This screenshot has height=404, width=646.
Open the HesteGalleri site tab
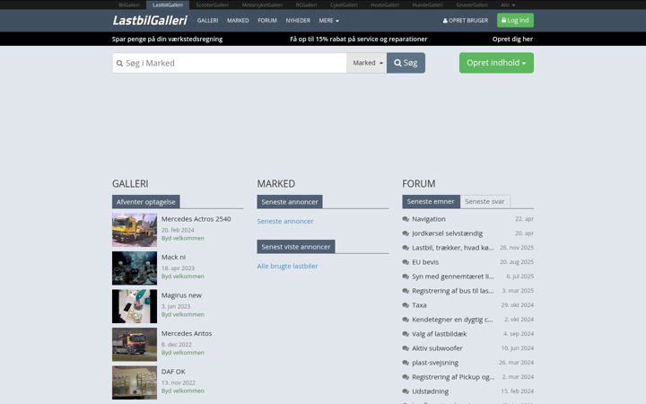385,5
